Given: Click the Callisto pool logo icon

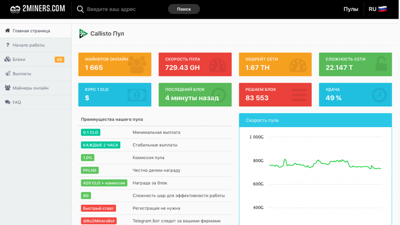Looking at the screenshot, I should tap(83, 34).
